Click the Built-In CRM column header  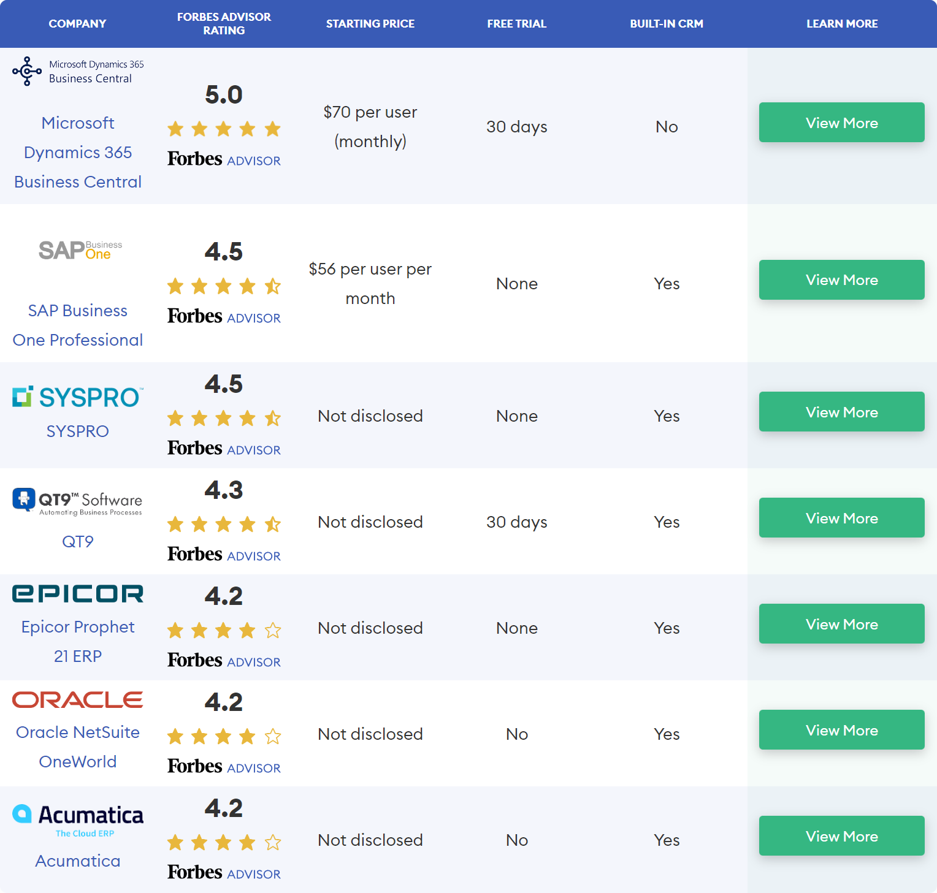coord(667,24)
